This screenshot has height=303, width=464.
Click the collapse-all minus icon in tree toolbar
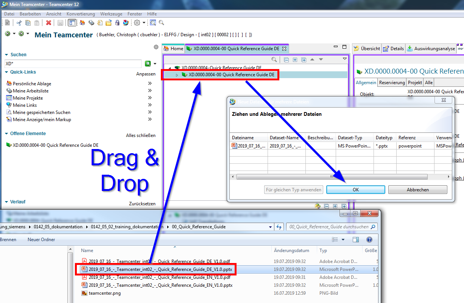pyautogui.click(x=286, y=60)
